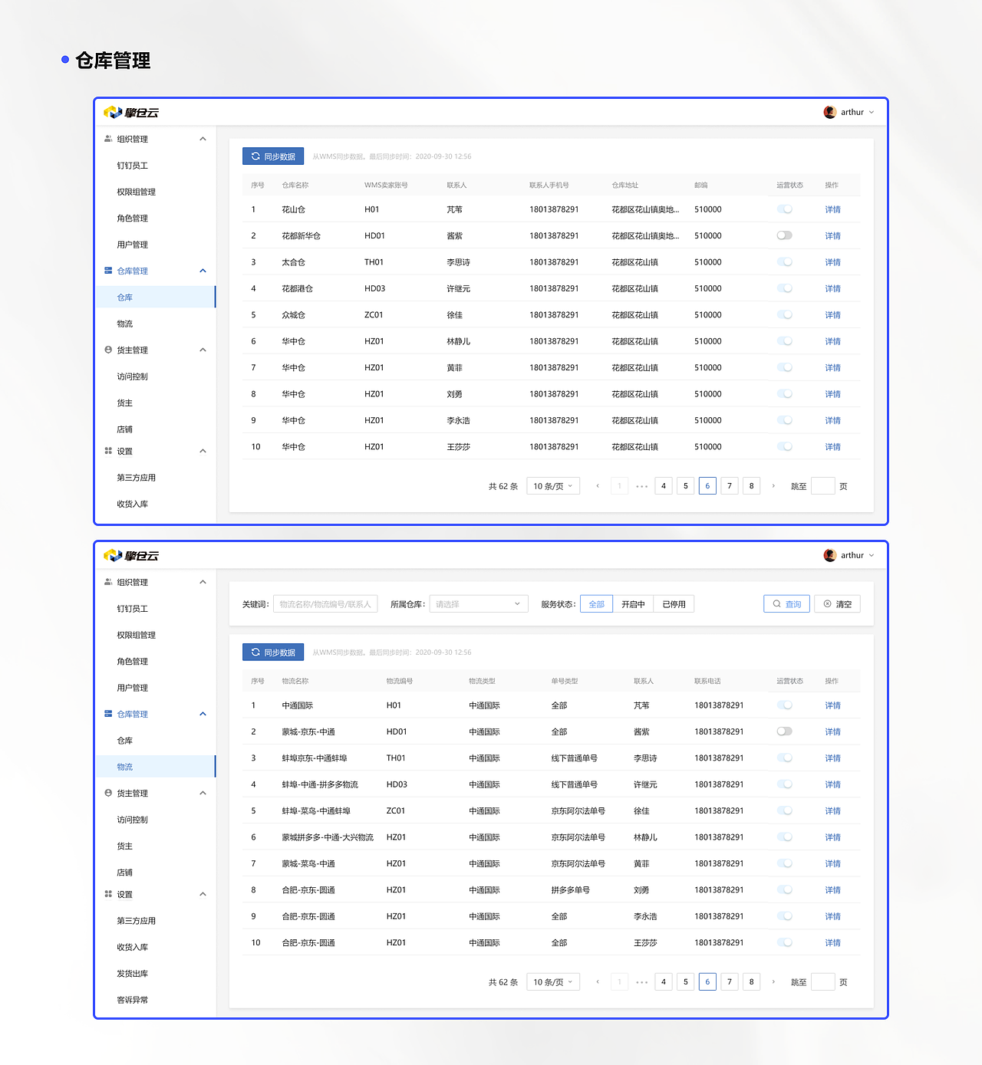Screen dimensions: 982x1065
Task: Click arthur's avatar in top panel
Action: (x=829, y=112)
